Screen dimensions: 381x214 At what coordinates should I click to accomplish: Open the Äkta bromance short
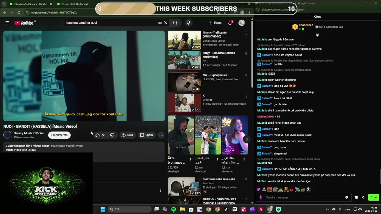181,135
